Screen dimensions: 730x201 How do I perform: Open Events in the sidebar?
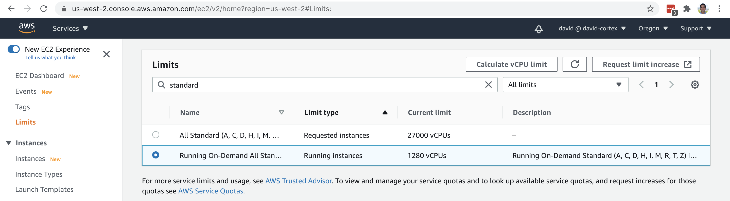pyautogui.click(x=26, y=91)
